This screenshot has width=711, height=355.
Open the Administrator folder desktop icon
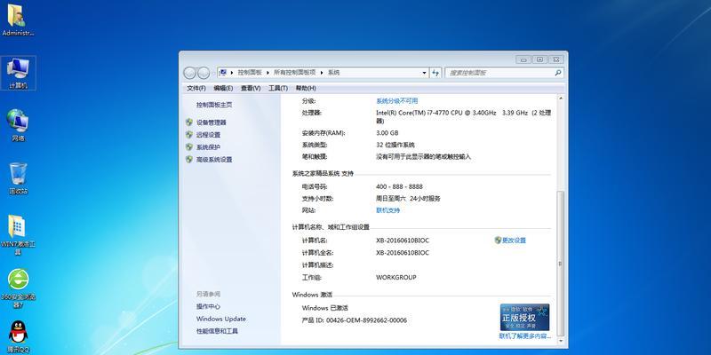pyautogui.click(x=18, y=20)
